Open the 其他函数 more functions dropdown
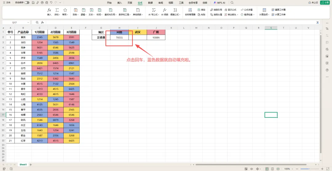This screenshot has width=332, height=171. point(138,12)
